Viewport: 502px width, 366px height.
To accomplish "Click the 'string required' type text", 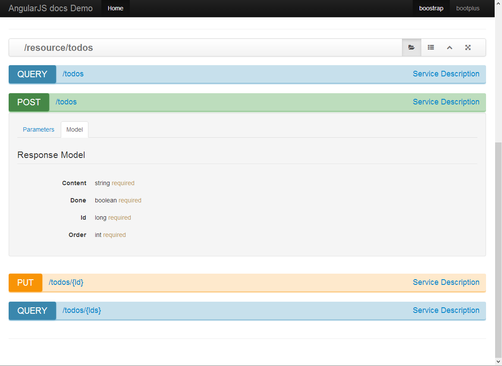I will [x=115, y=183].
